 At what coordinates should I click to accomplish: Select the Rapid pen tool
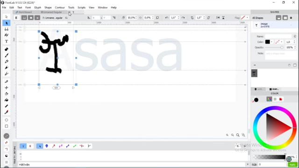coord(6,74)
